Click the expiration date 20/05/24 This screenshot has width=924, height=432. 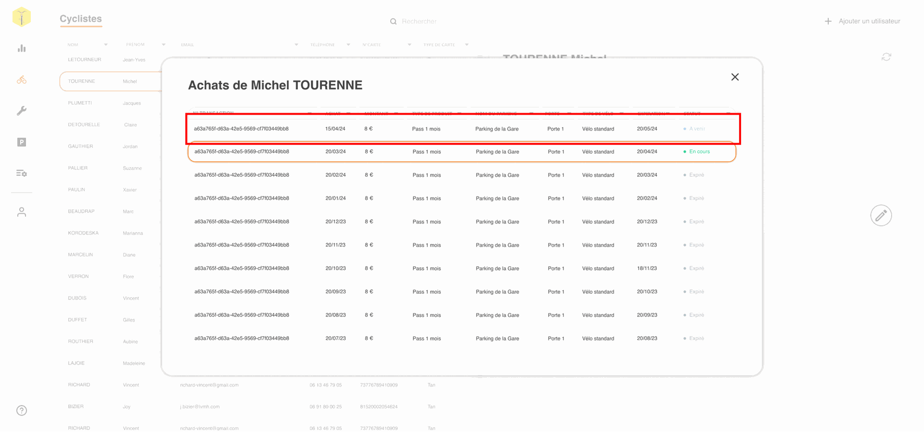coord(647,129)
